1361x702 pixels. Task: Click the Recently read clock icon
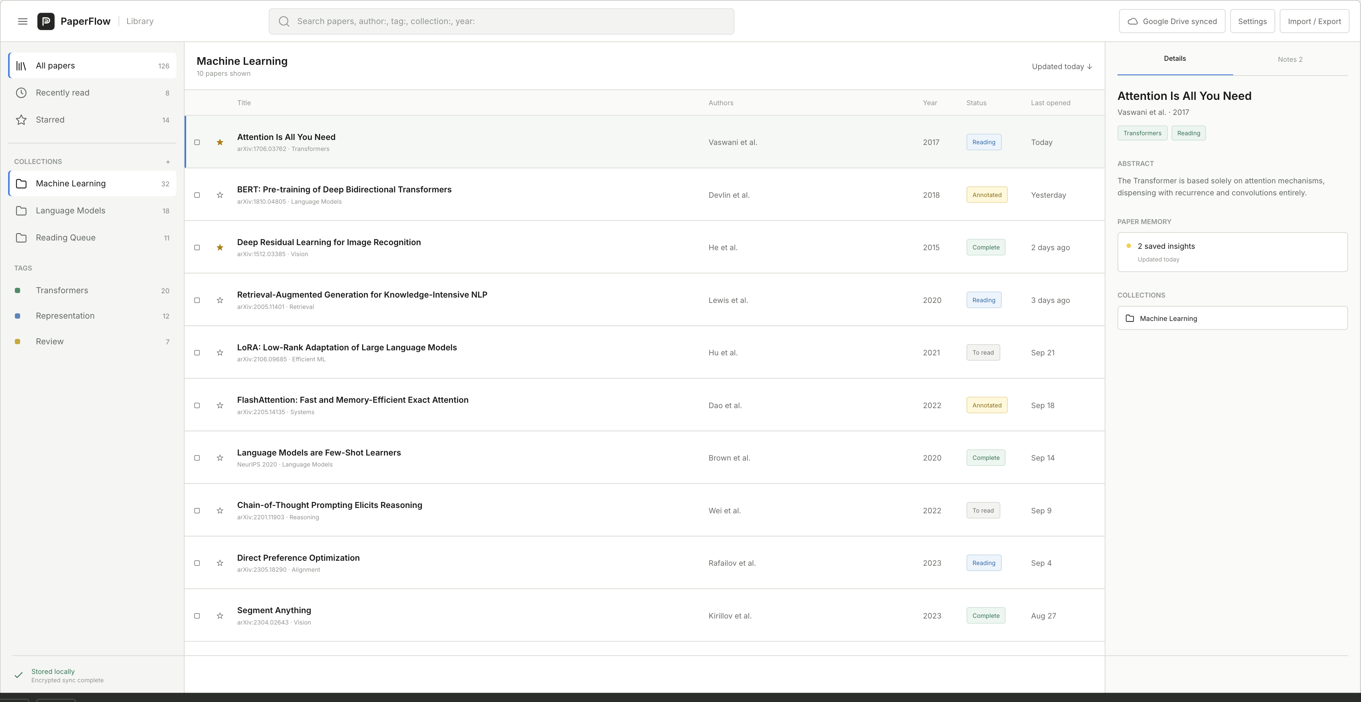point(21,93)
